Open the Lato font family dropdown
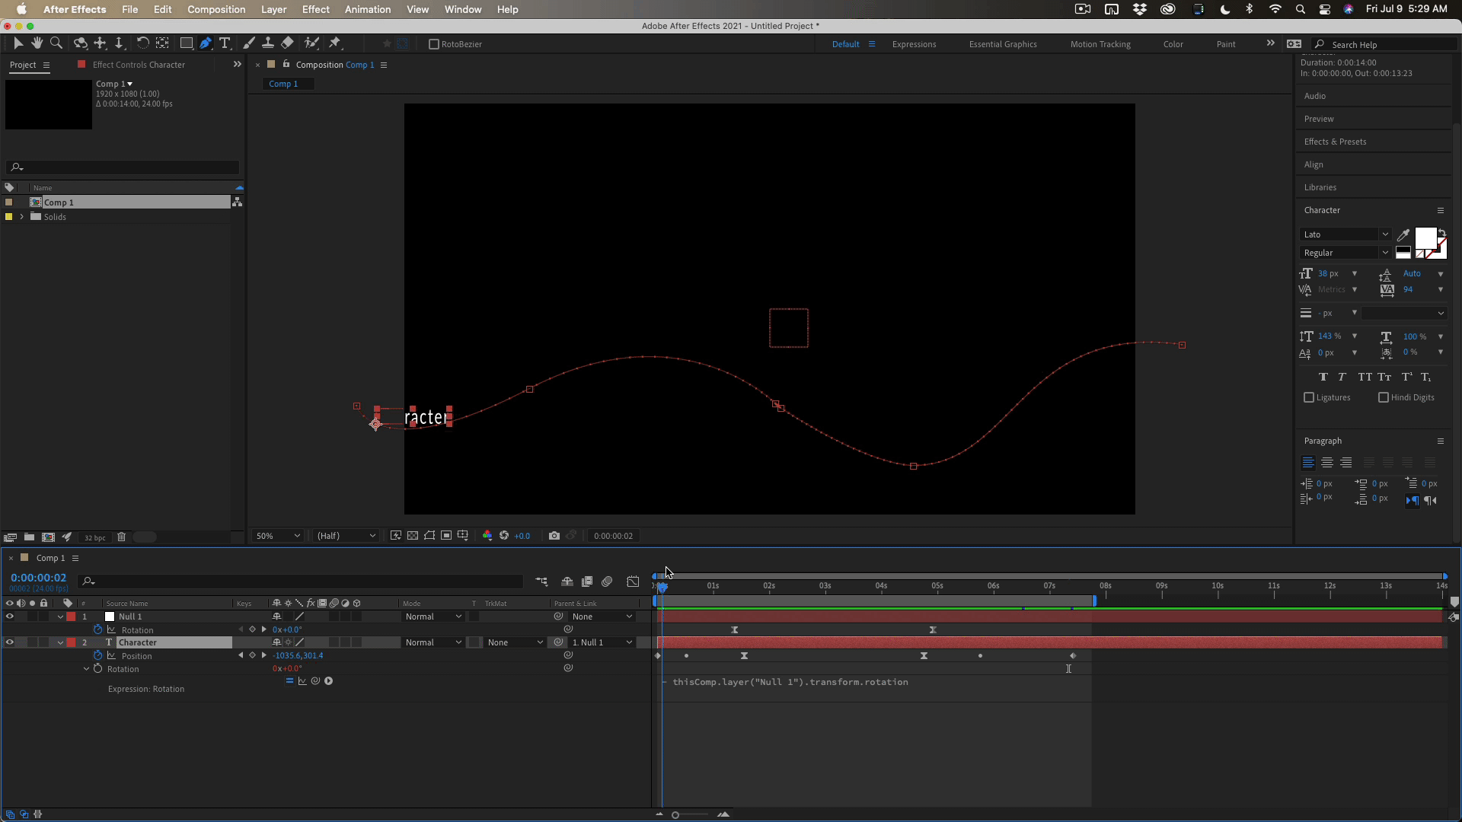The image size is (1462, 822). pyautogui.click(x=1345, y=234)
